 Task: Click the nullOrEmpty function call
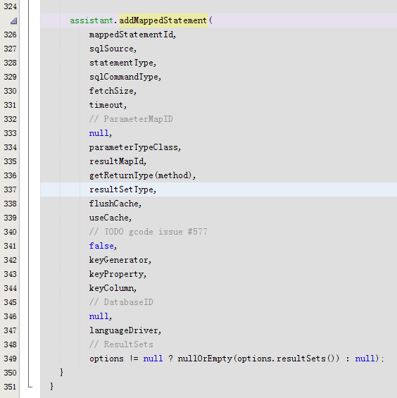(x=205, y=359)
